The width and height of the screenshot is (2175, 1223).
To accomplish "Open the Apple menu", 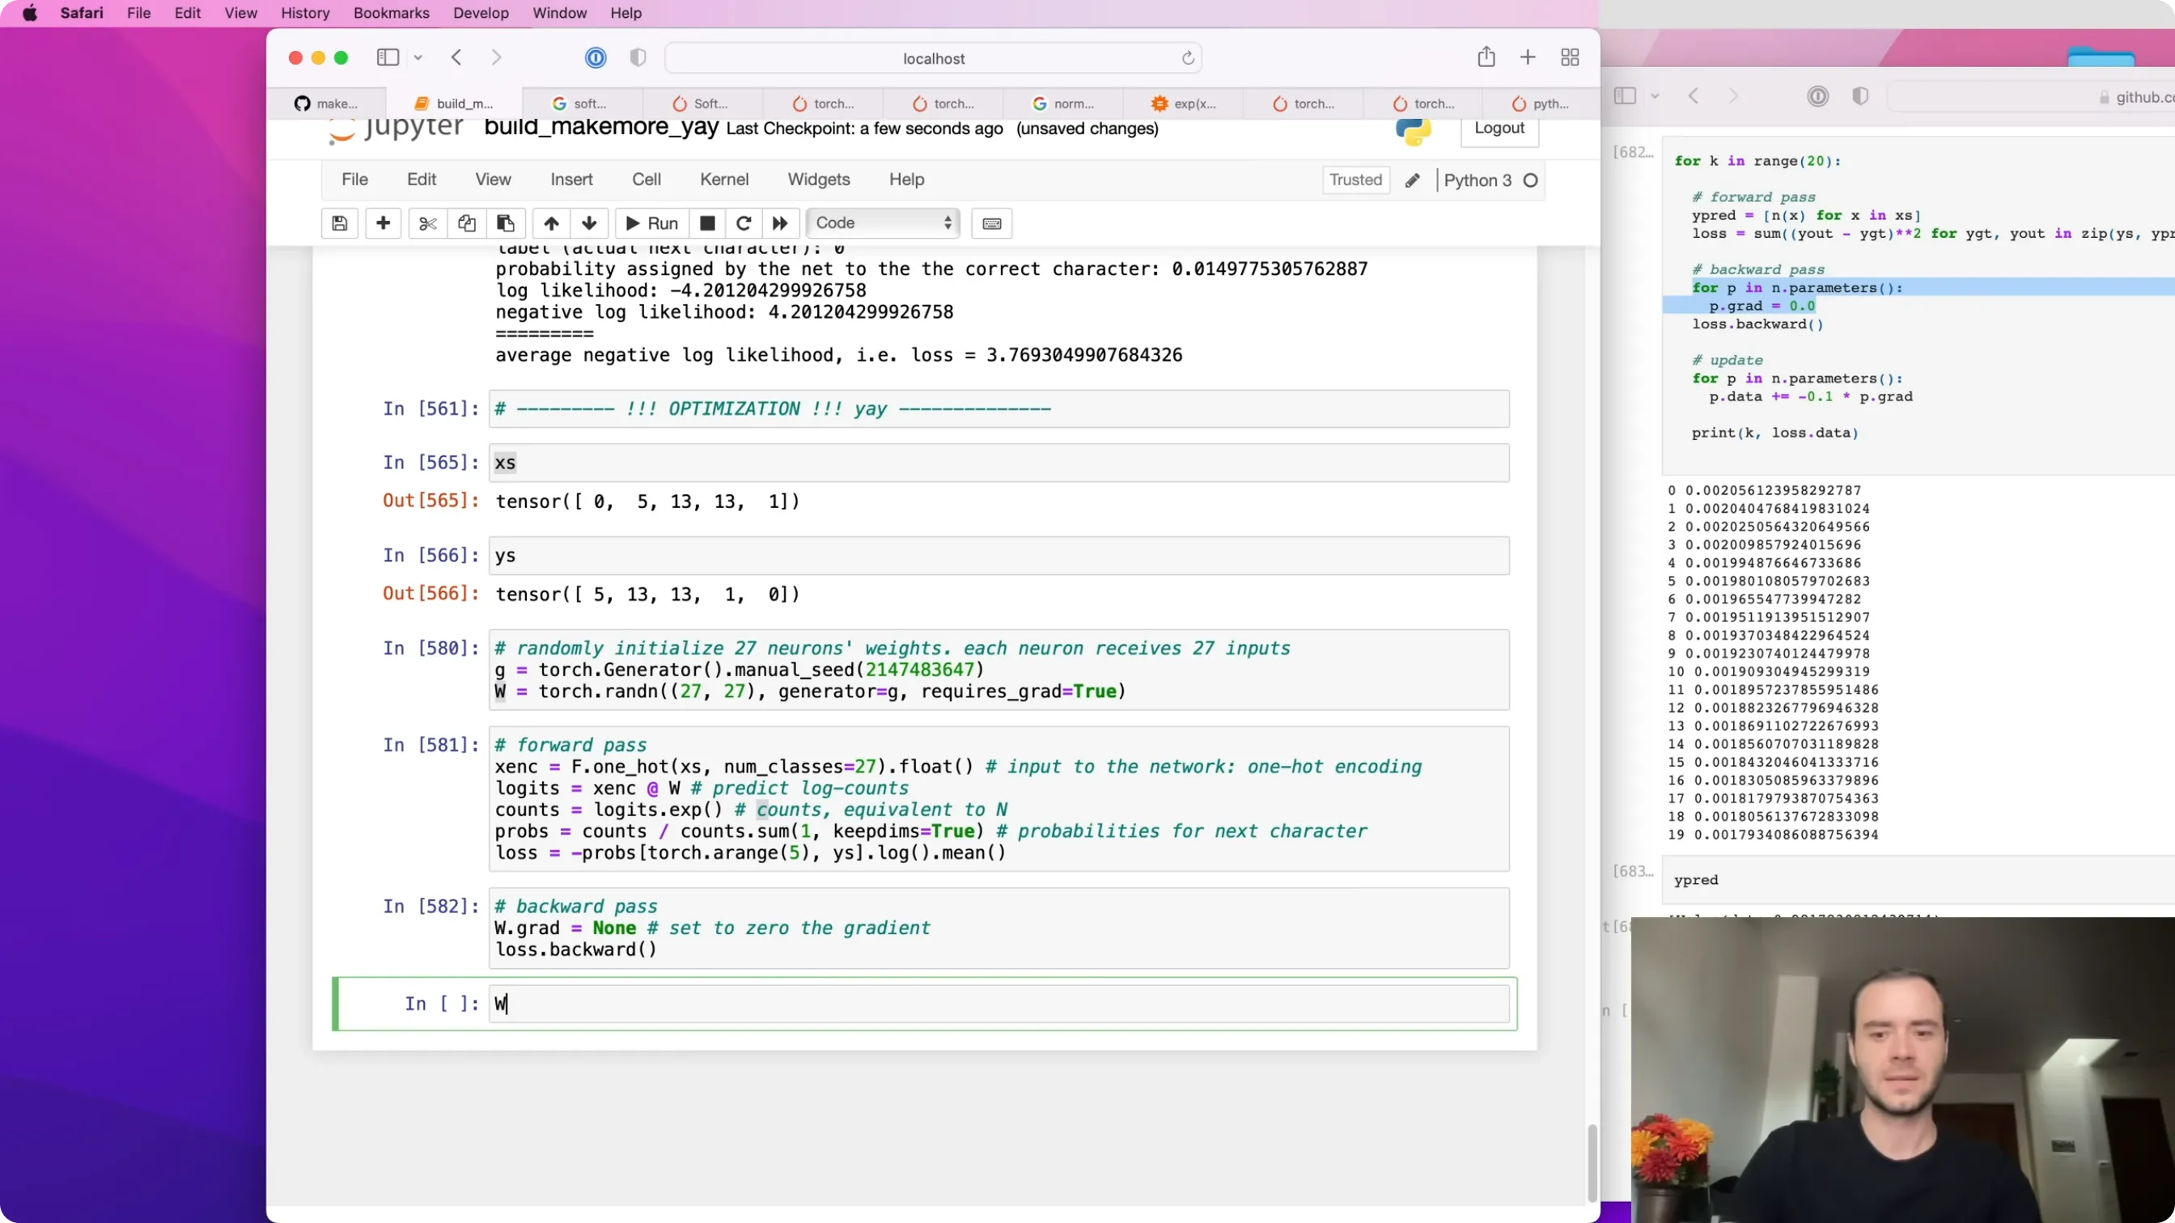I will tap(31, 13).
